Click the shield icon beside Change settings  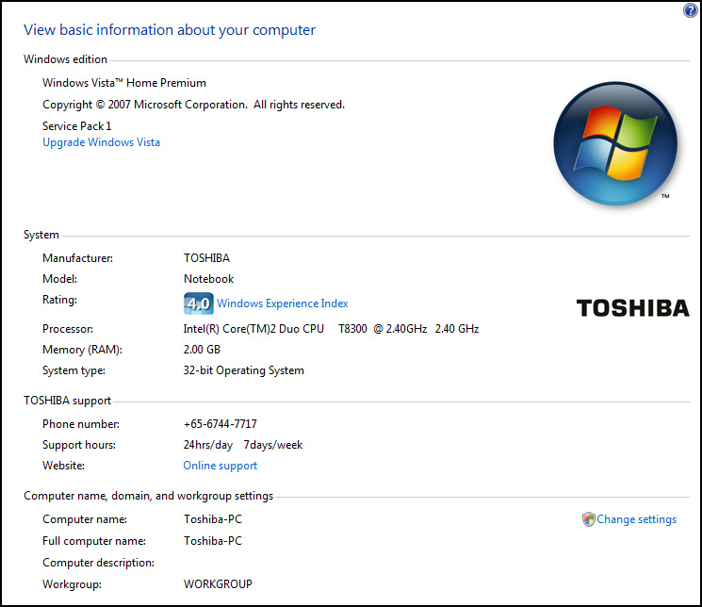coord(588,519)
